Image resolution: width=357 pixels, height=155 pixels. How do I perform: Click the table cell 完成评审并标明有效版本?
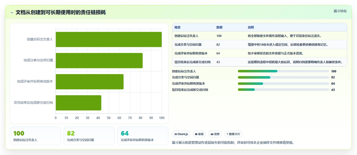click(x=191, y=53)
